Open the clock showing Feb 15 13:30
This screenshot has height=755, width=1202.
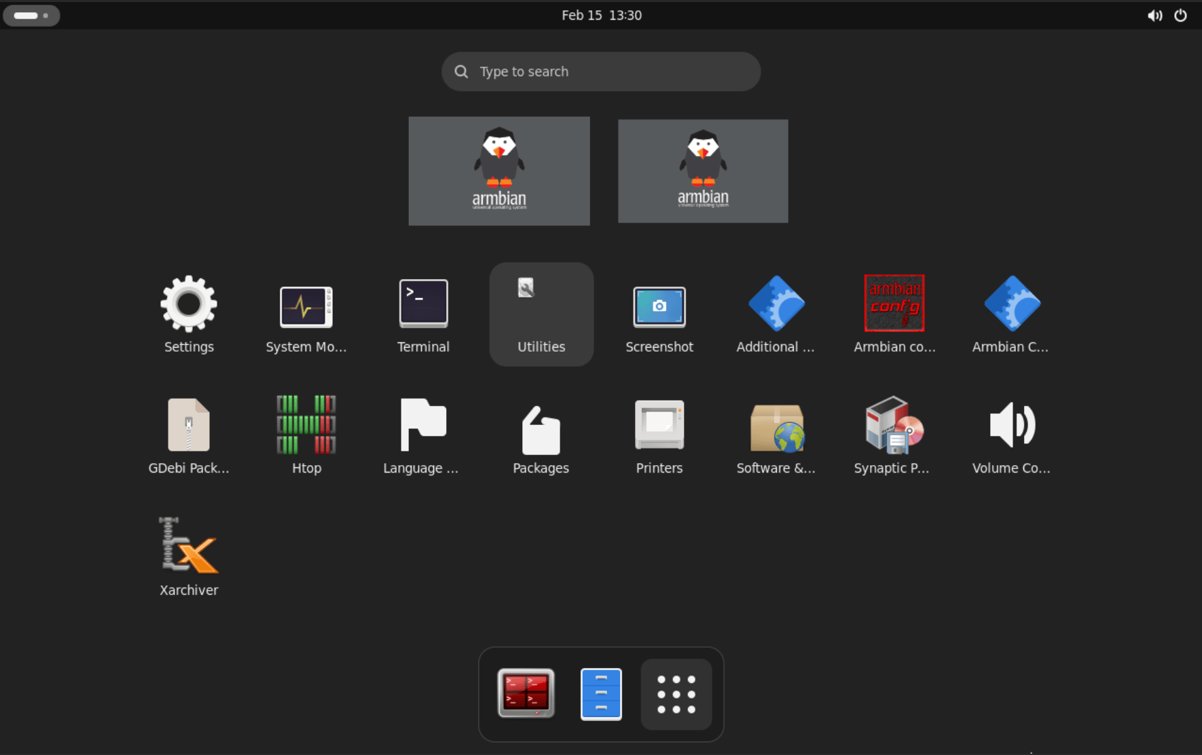click(602, 15)
